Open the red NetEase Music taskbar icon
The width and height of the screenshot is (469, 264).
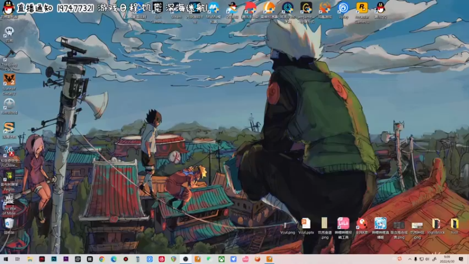pos(162,259)
